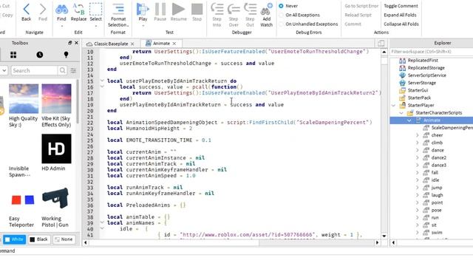Viewport: 473px width, 266px height.
Task: Click Reload Script
Action: tap(358, 15)
